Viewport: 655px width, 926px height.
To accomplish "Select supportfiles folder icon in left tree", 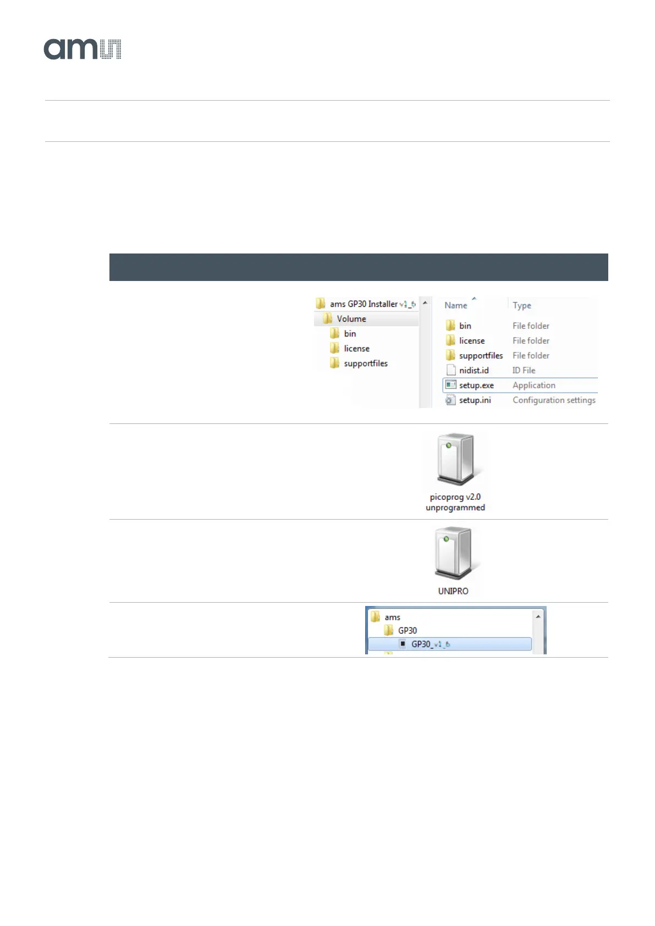I will [334, 363].
